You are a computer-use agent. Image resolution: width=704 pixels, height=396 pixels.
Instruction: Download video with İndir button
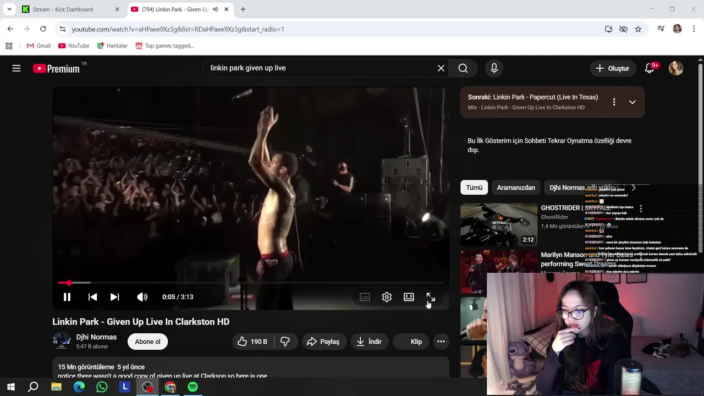369,342
